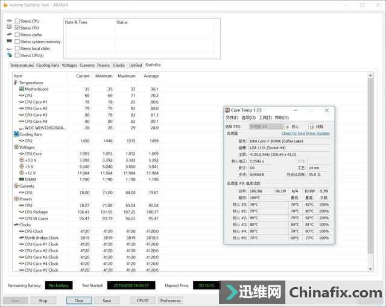Viewport: 386px width, 307px height.
Task: Click the Clocks group icon
Action: tap(16, 225)
